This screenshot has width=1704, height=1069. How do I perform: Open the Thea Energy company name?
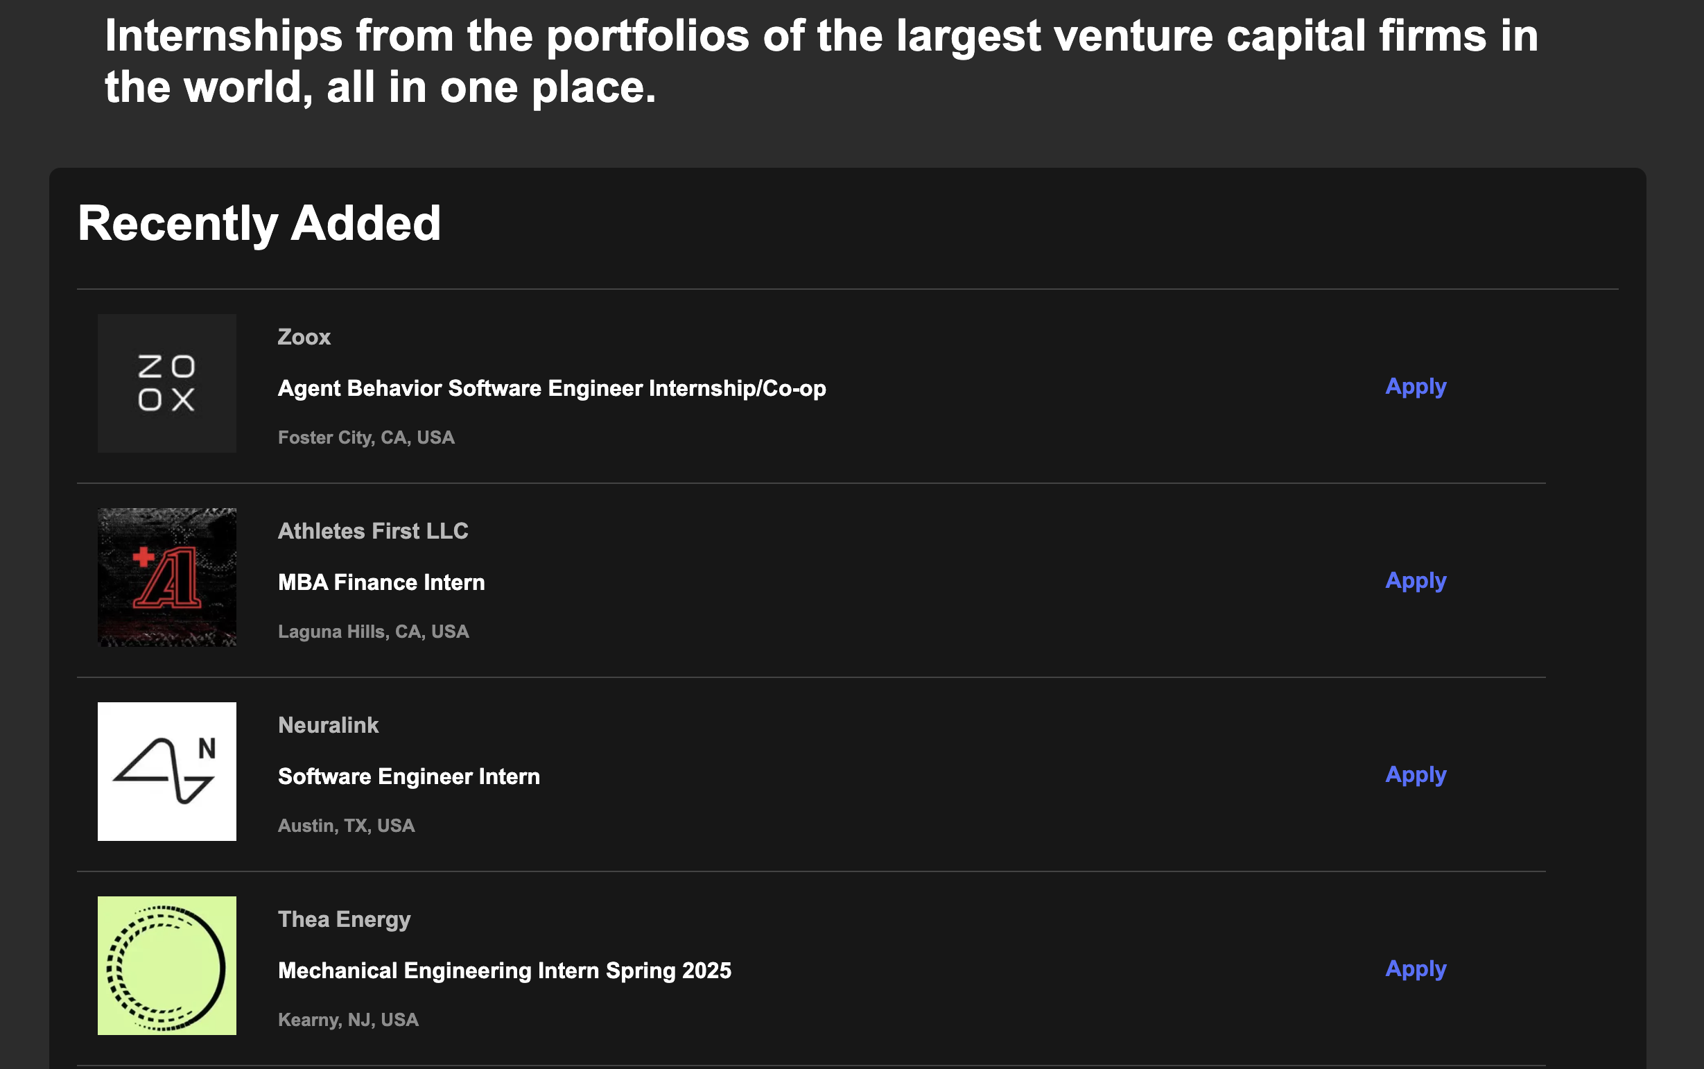[345, 919]
